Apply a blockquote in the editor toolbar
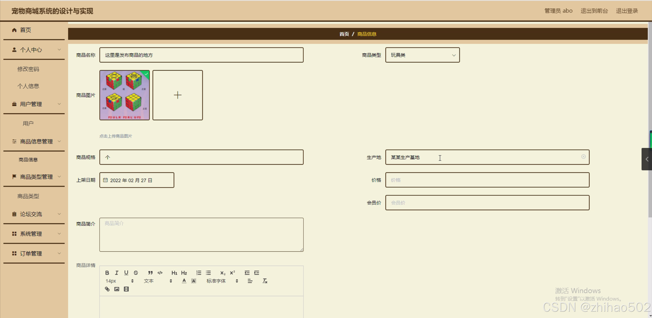This screenshot has height=318, width=652. tap(150, 273)
